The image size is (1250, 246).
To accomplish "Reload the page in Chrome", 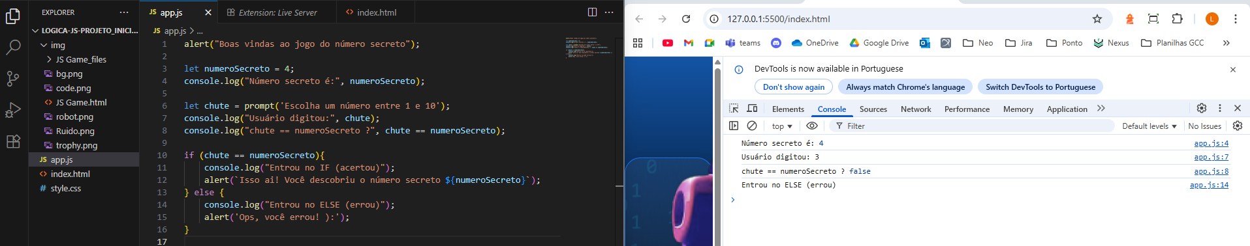I will tap(686, 19).
